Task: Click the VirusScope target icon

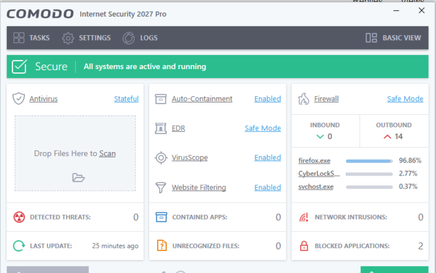Action: (161, 158)
